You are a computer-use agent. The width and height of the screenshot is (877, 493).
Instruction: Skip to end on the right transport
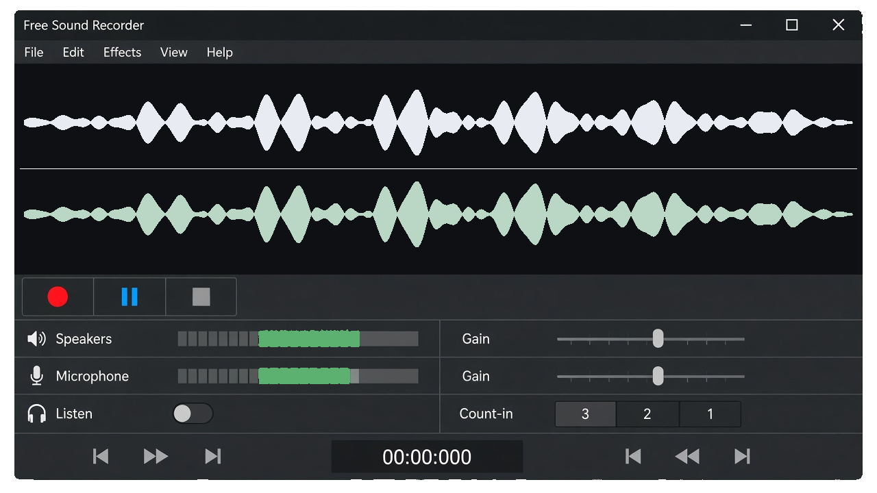742,456
